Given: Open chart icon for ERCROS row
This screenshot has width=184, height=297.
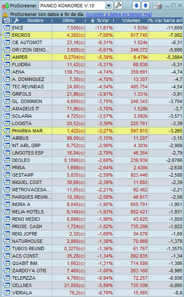Looking at the screenshot, I should click(x=7, y=35).
